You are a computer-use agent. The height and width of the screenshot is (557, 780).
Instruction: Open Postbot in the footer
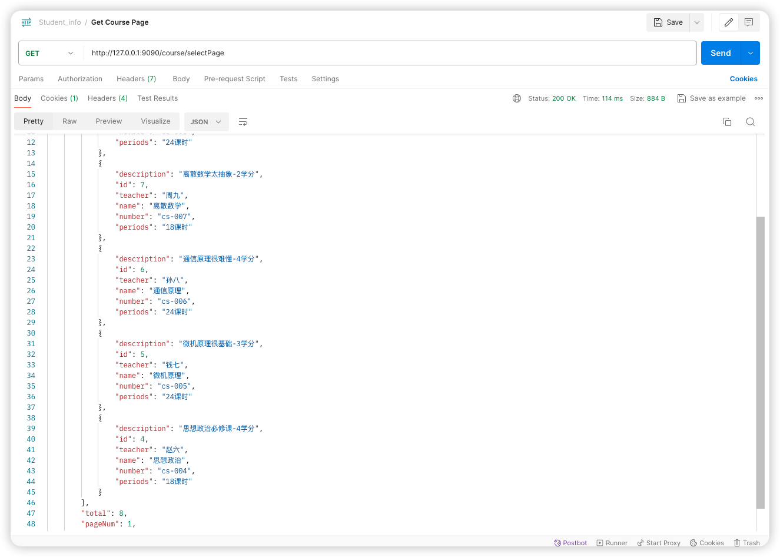click(570, 543)
